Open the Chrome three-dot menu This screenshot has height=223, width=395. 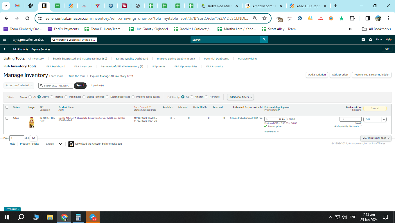pyautogui.click(x=389, y=18)
